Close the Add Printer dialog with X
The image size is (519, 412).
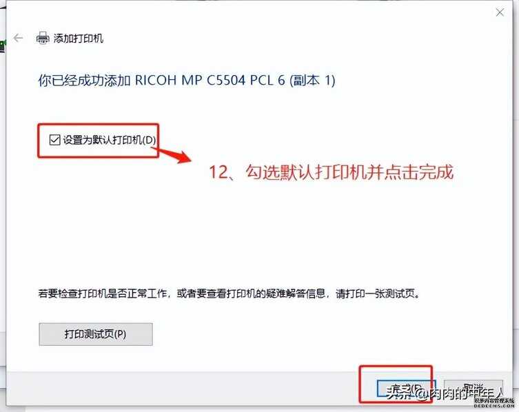pyautogui.click(x=500, y=12)
